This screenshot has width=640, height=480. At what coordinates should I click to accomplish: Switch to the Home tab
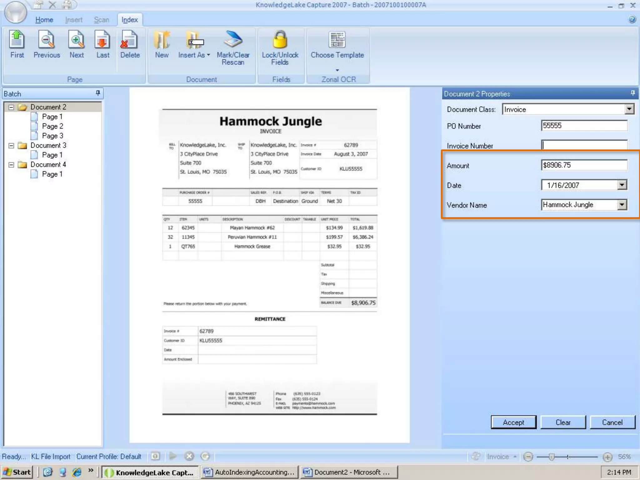tap(44, 20)
